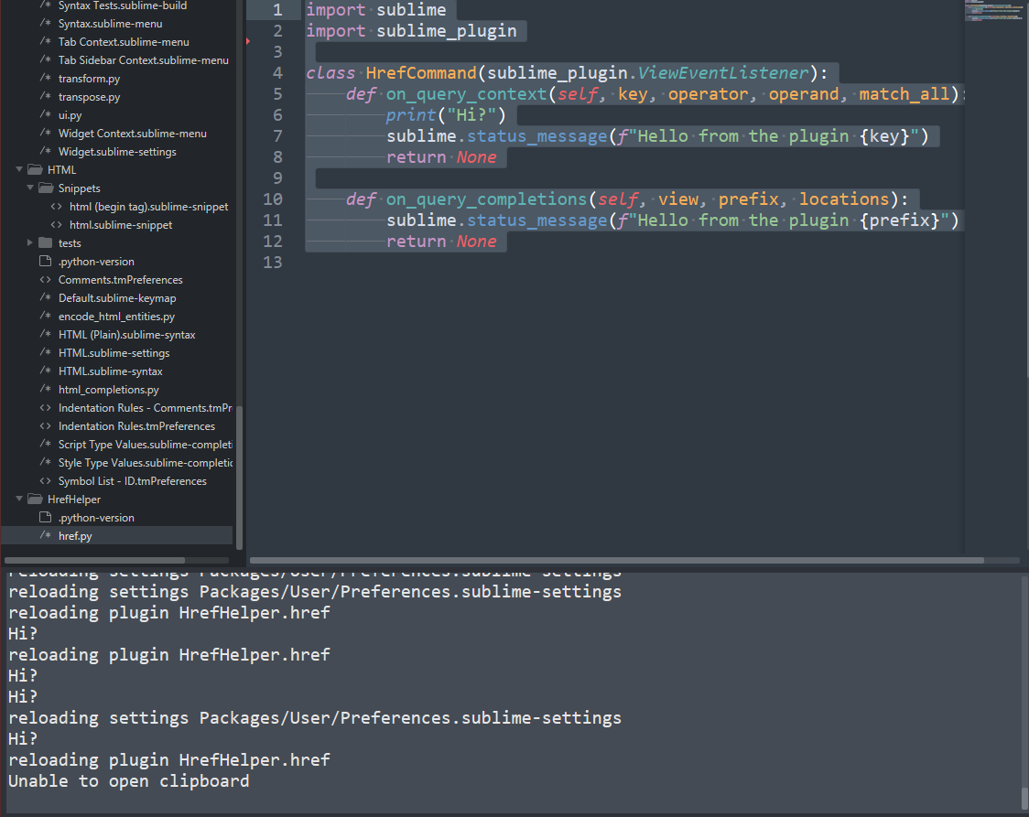Collapse the HTML folder arrow
The image size is (1029, 817).
(x=19, y=169)
